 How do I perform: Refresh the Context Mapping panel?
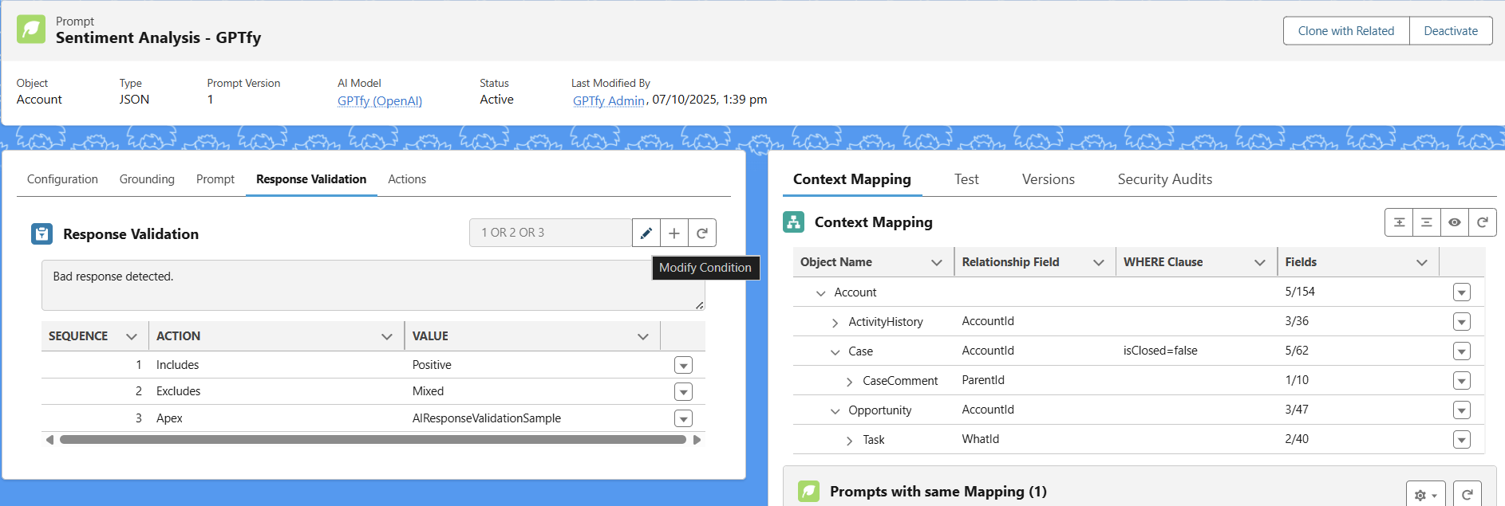click(x=1483, y=222)
